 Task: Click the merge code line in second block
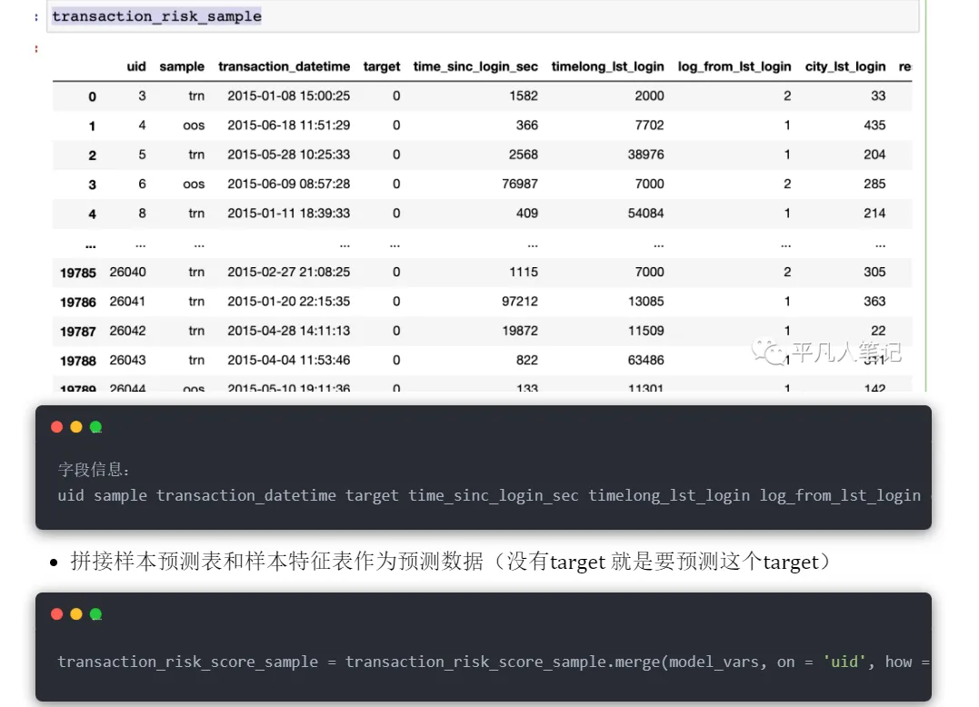coord(494,662)
